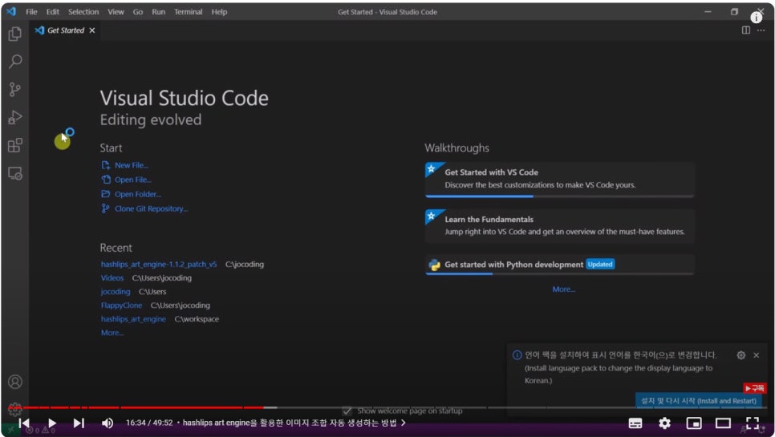Open the Selection menu
This screenshot has height=437, width=775.
pyautogui.click(x=83, y=12)
